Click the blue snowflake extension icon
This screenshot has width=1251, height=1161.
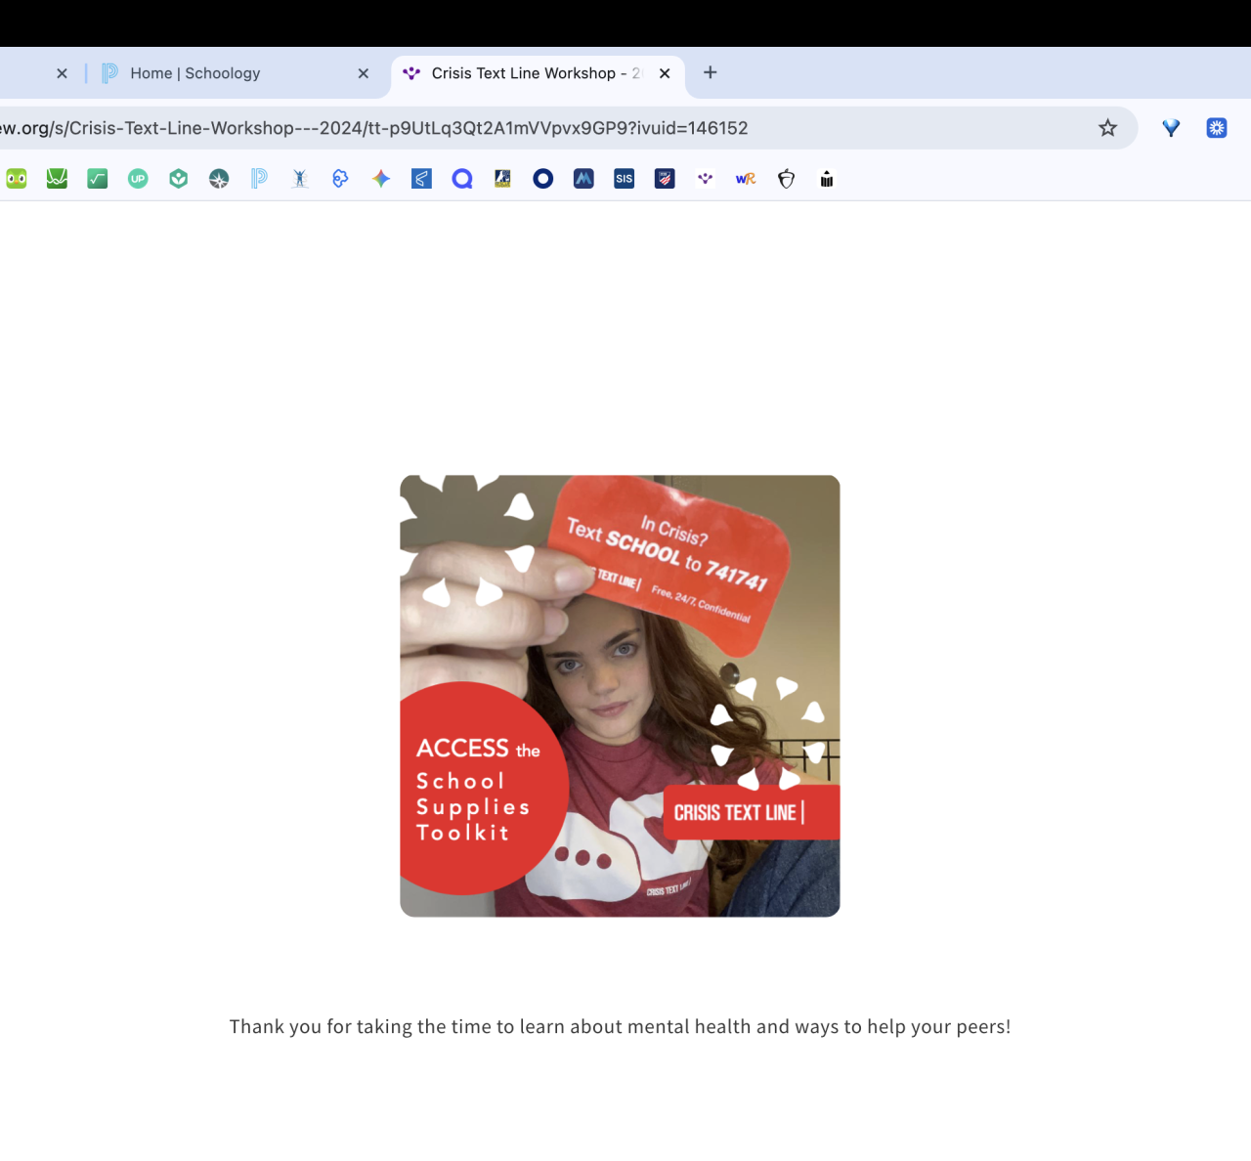coord(1217,128)
